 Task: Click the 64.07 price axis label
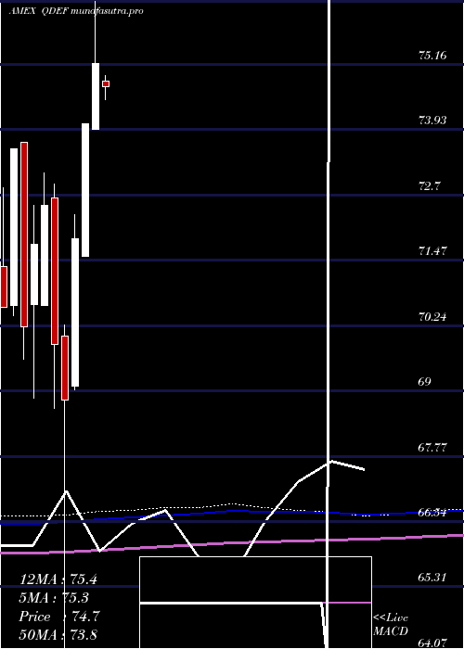tap(432, 643)
